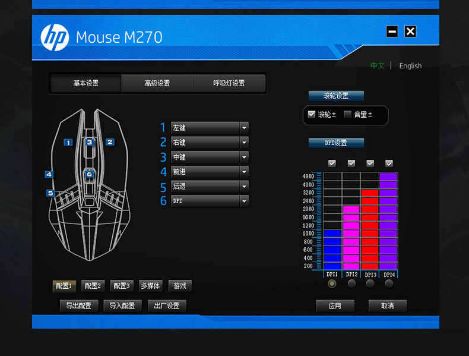Click button marker 1 on mouse diagram
This screenshot has width=469, height=356.
pyautogui.click(x=68, y=143)
